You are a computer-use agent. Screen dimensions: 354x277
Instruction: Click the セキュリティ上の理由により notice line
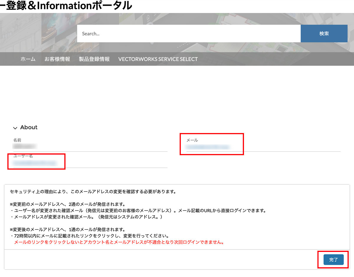pos(93,192)
